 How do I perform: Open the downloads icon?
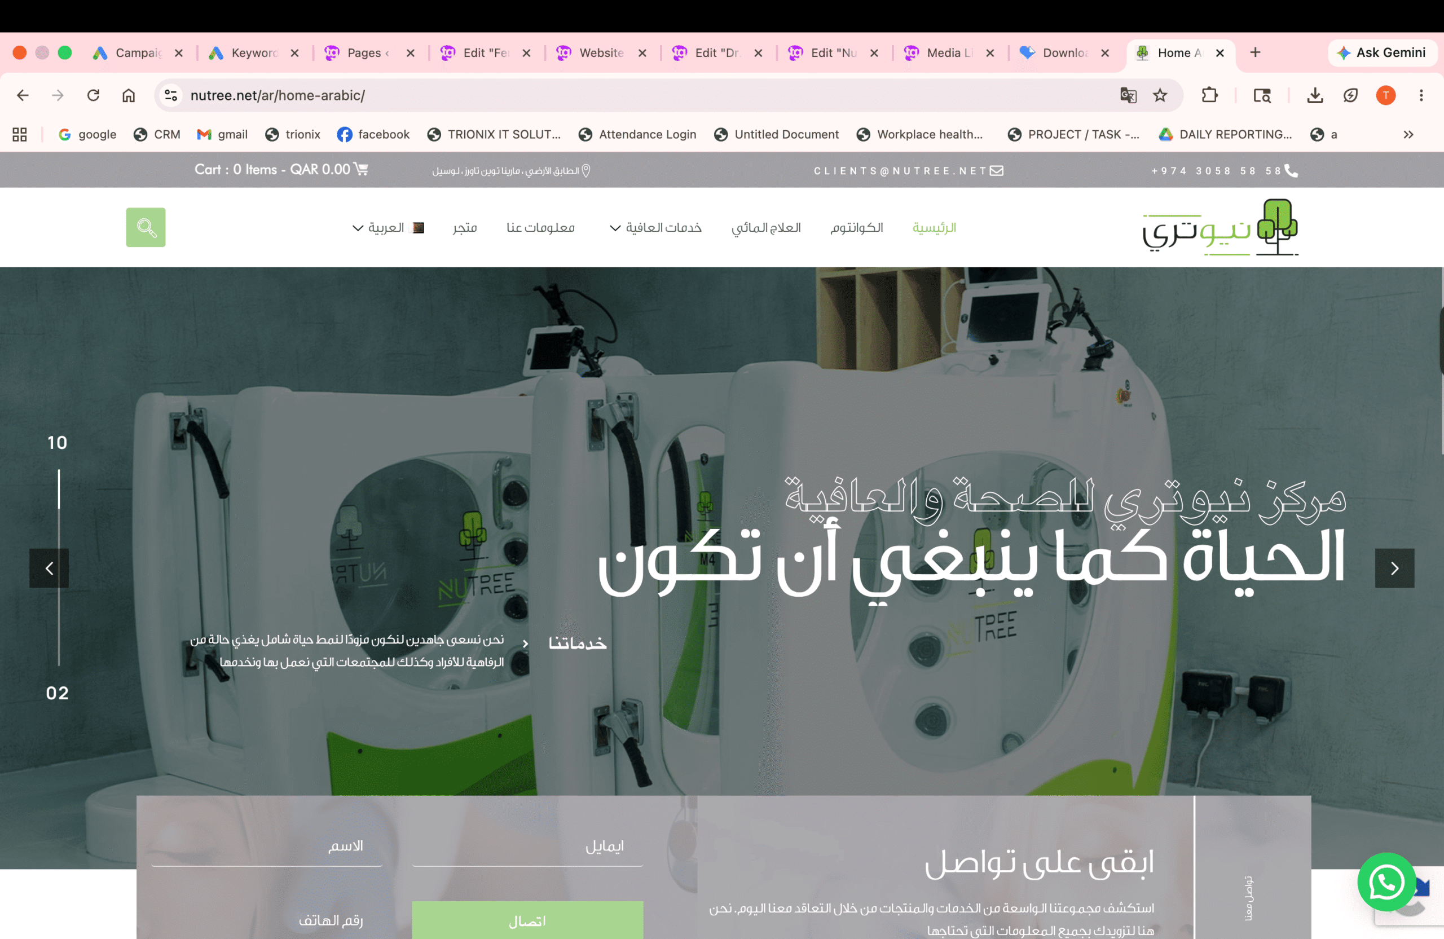point(1315,95)
